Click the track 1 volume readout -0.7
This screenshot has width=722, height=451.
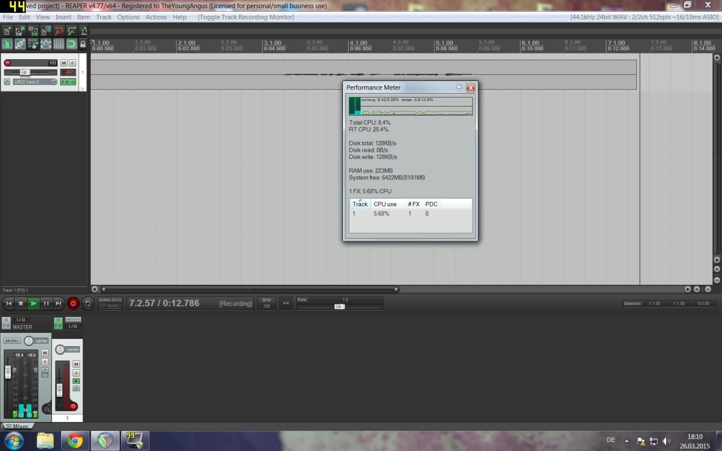(x=68, y=72)
